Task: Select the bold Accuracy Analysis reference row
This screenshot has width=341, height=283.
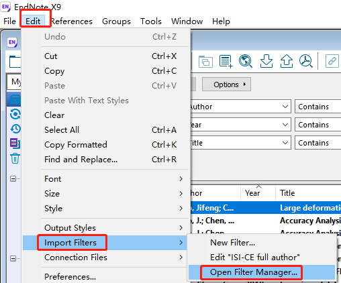Action: (266, 221)
